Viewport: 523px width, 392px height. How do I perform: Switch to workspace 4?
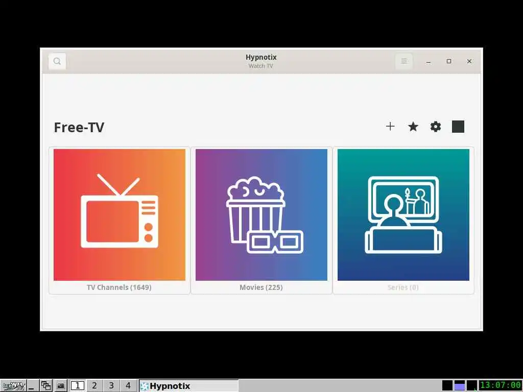(128, 386)
